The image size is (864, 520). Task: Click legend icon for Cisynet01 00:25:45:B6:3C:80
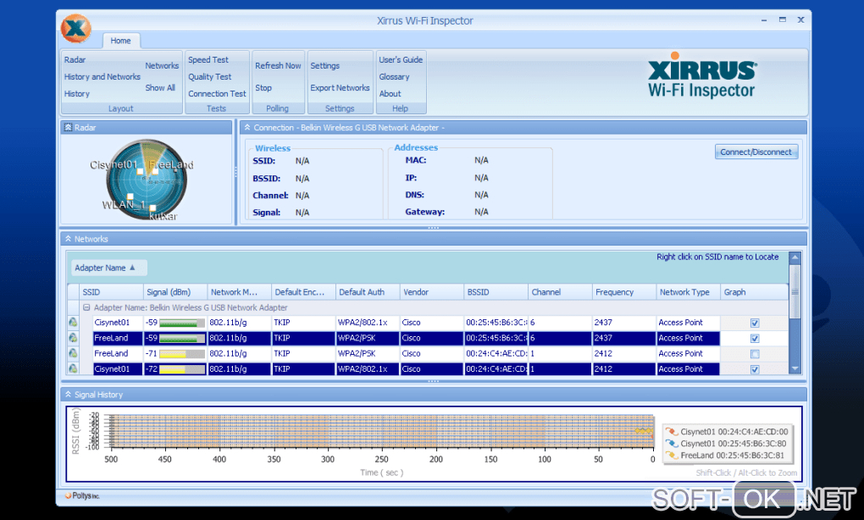671,444
